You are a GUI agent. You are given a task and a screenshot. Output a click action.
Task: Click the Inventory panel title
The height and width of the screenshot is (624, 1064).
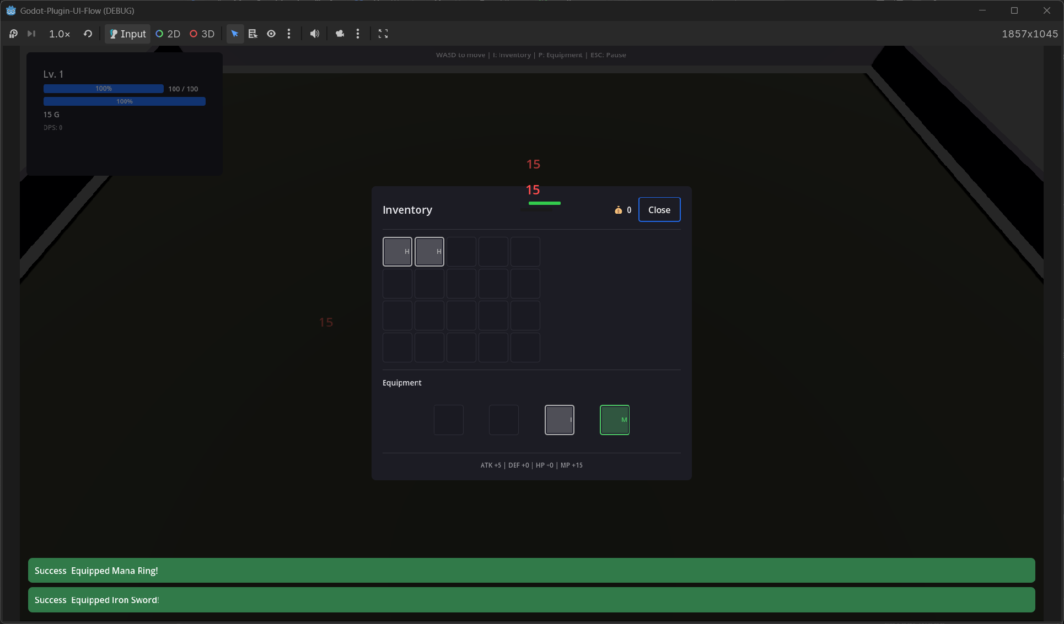407,210
